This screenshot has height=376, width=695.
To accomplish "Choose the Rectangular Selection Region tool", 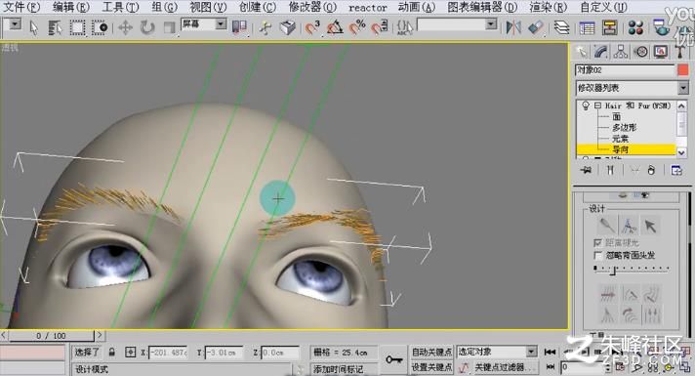I will tap(77, 28).
